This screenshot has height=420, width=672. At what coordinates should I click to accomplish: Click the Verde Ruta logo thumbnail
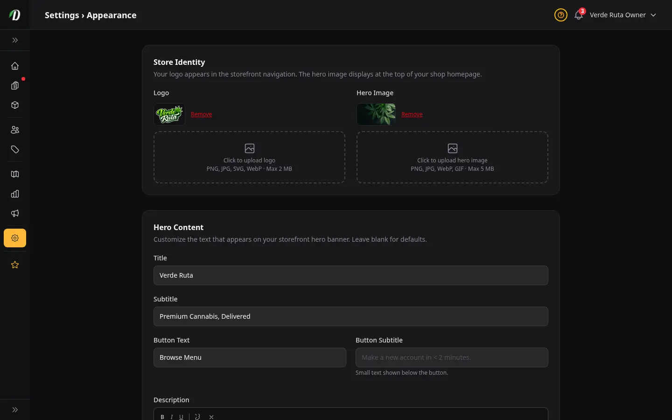point(169,114)
